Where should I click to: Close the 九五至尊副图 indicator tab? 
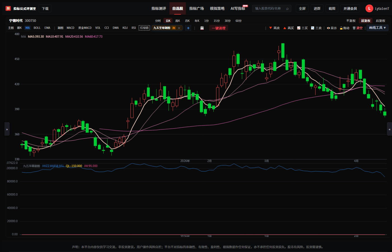[x=179, y=28]
